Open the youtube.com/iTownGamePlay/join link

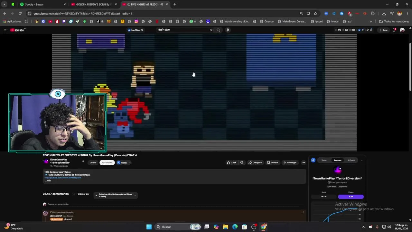pos(63,178)
